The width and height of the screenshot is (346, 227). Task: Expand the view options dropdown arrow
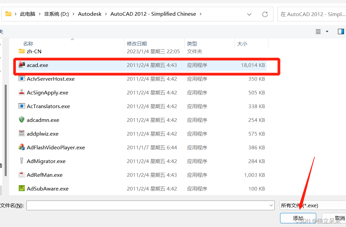point(327,31)
